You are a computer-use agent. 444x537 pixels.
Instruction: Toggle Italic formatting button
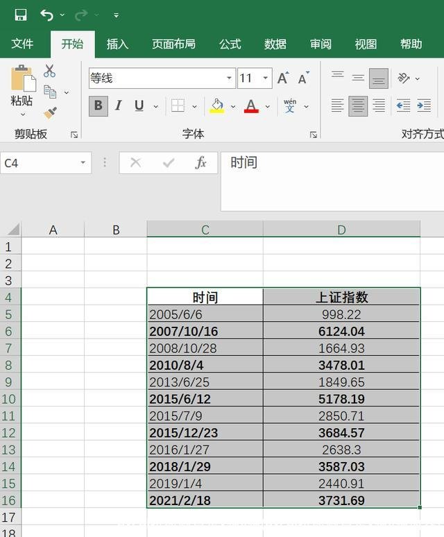119,106
